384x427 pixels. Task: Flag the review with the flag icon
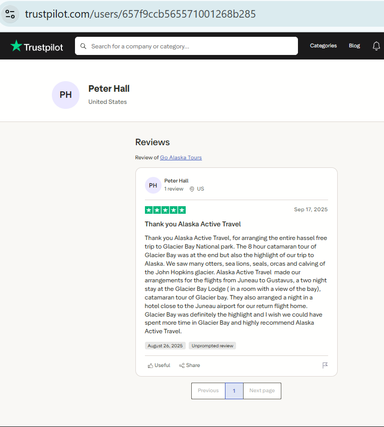(x=325, y=365)
